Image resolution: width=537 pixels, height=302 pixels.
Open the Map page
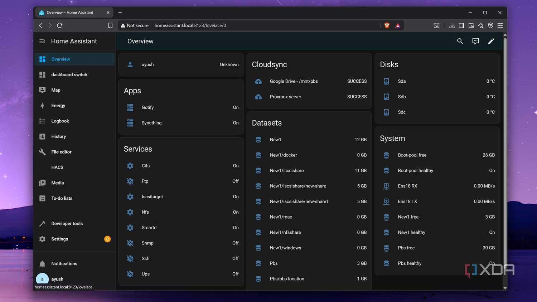point(74,90)
